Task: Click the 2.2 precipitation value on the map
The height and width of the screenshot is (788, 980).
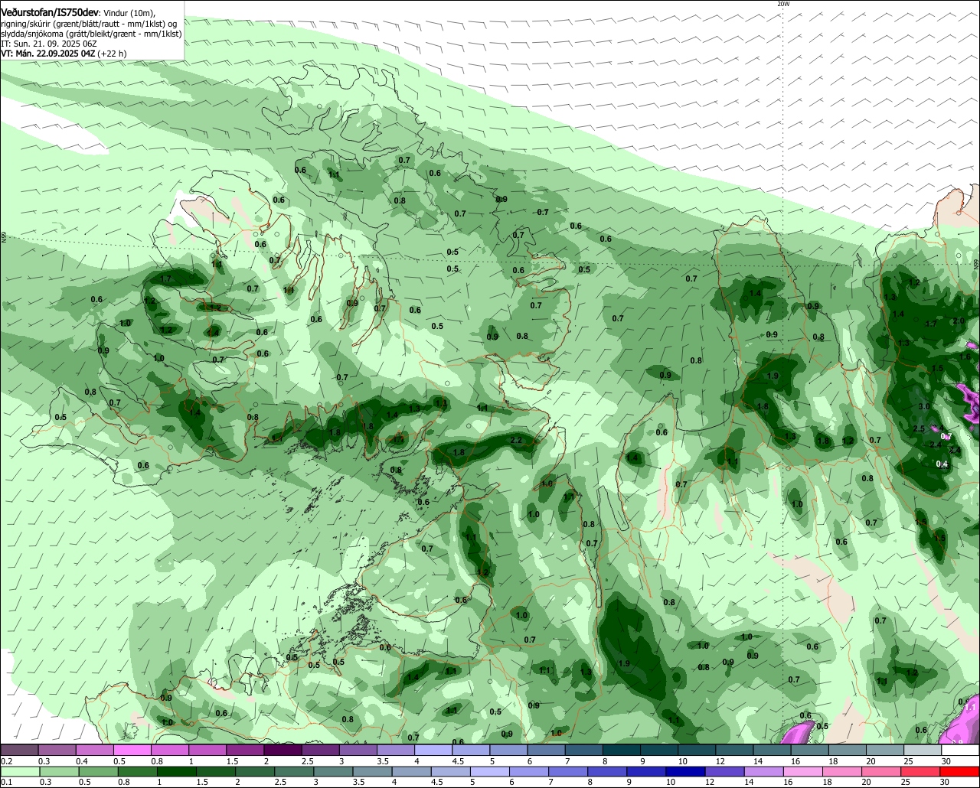Action: point(516,441)
